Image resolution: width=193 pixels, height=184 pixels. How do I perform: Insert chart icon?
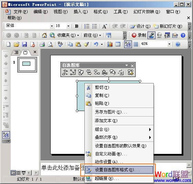click(110, 44)
